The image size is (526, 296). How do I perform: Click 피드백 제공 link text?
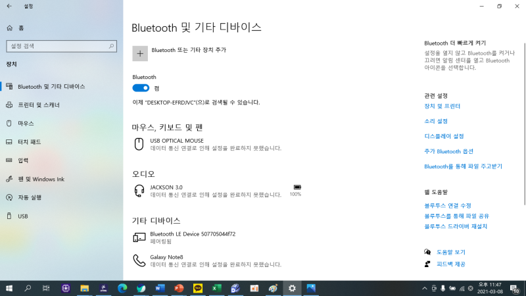(451, 264)
